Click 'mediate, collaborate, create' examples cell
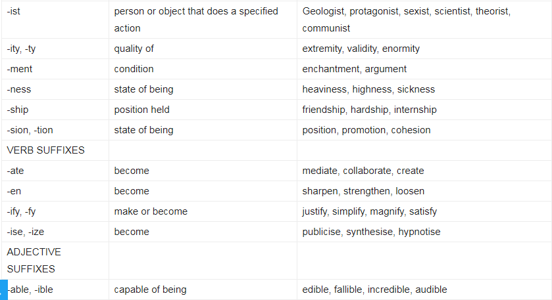Viewport: 552px width, 300px height. 424,171
